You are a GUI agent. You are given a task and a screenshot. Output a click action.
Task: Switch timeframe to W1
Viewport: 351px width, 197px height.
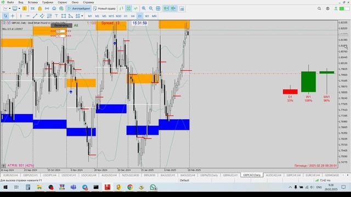point(147,16)
